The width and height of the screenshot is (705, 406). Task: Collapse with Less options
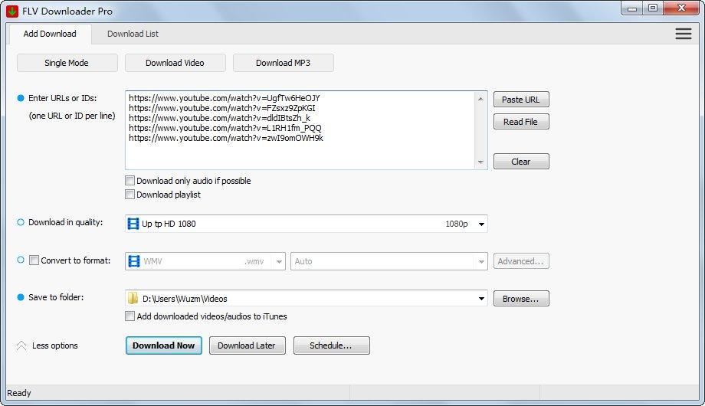point(55,345)
